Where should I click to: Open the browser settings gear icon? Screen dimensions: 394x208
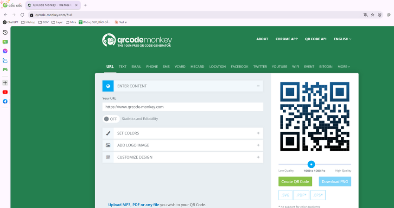coord(389,15)
